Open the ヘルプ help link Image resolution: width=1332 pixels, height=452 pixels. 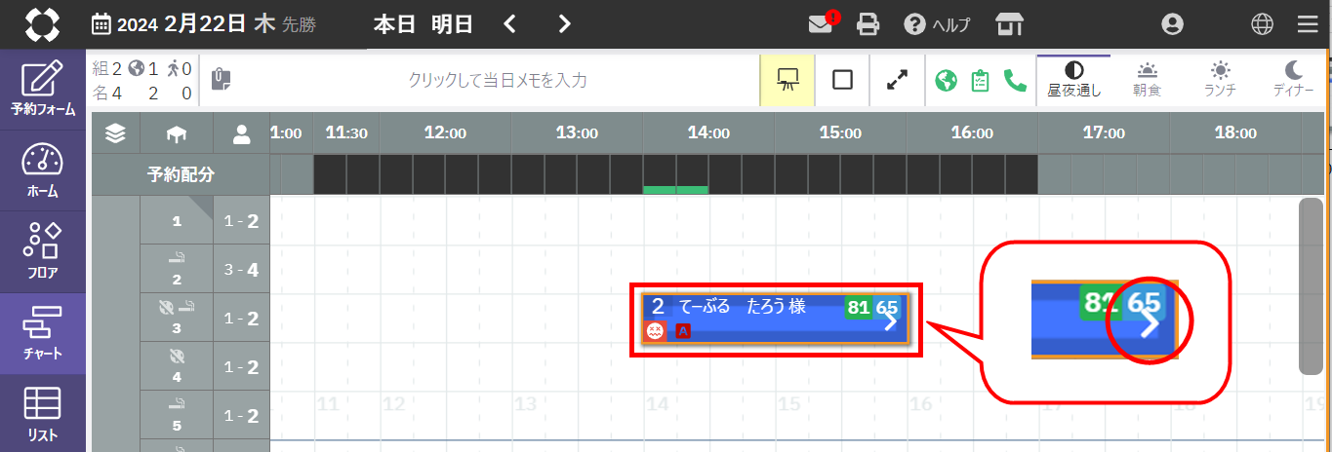coord(937,24)
